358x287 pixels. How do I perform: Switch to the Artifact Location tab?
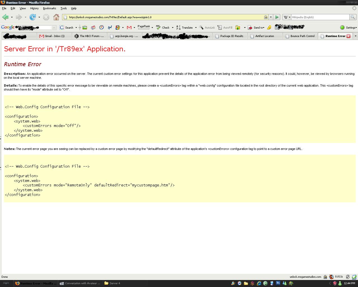pos(265,36)
